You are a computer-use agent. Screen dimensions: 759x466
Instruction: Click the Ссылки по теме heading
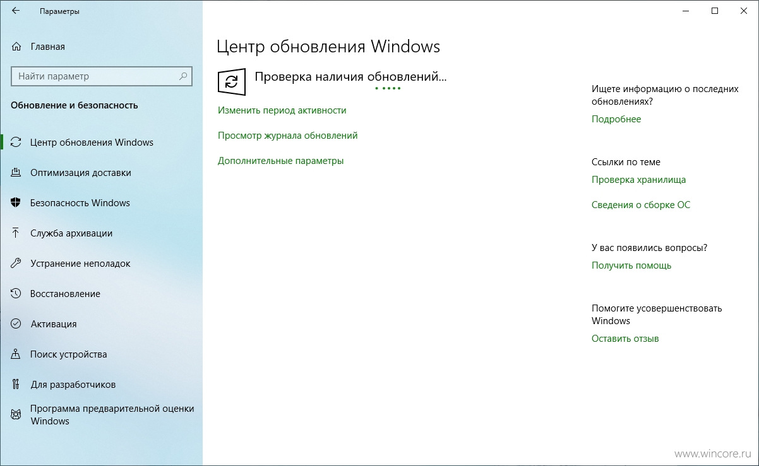point(626,162)
